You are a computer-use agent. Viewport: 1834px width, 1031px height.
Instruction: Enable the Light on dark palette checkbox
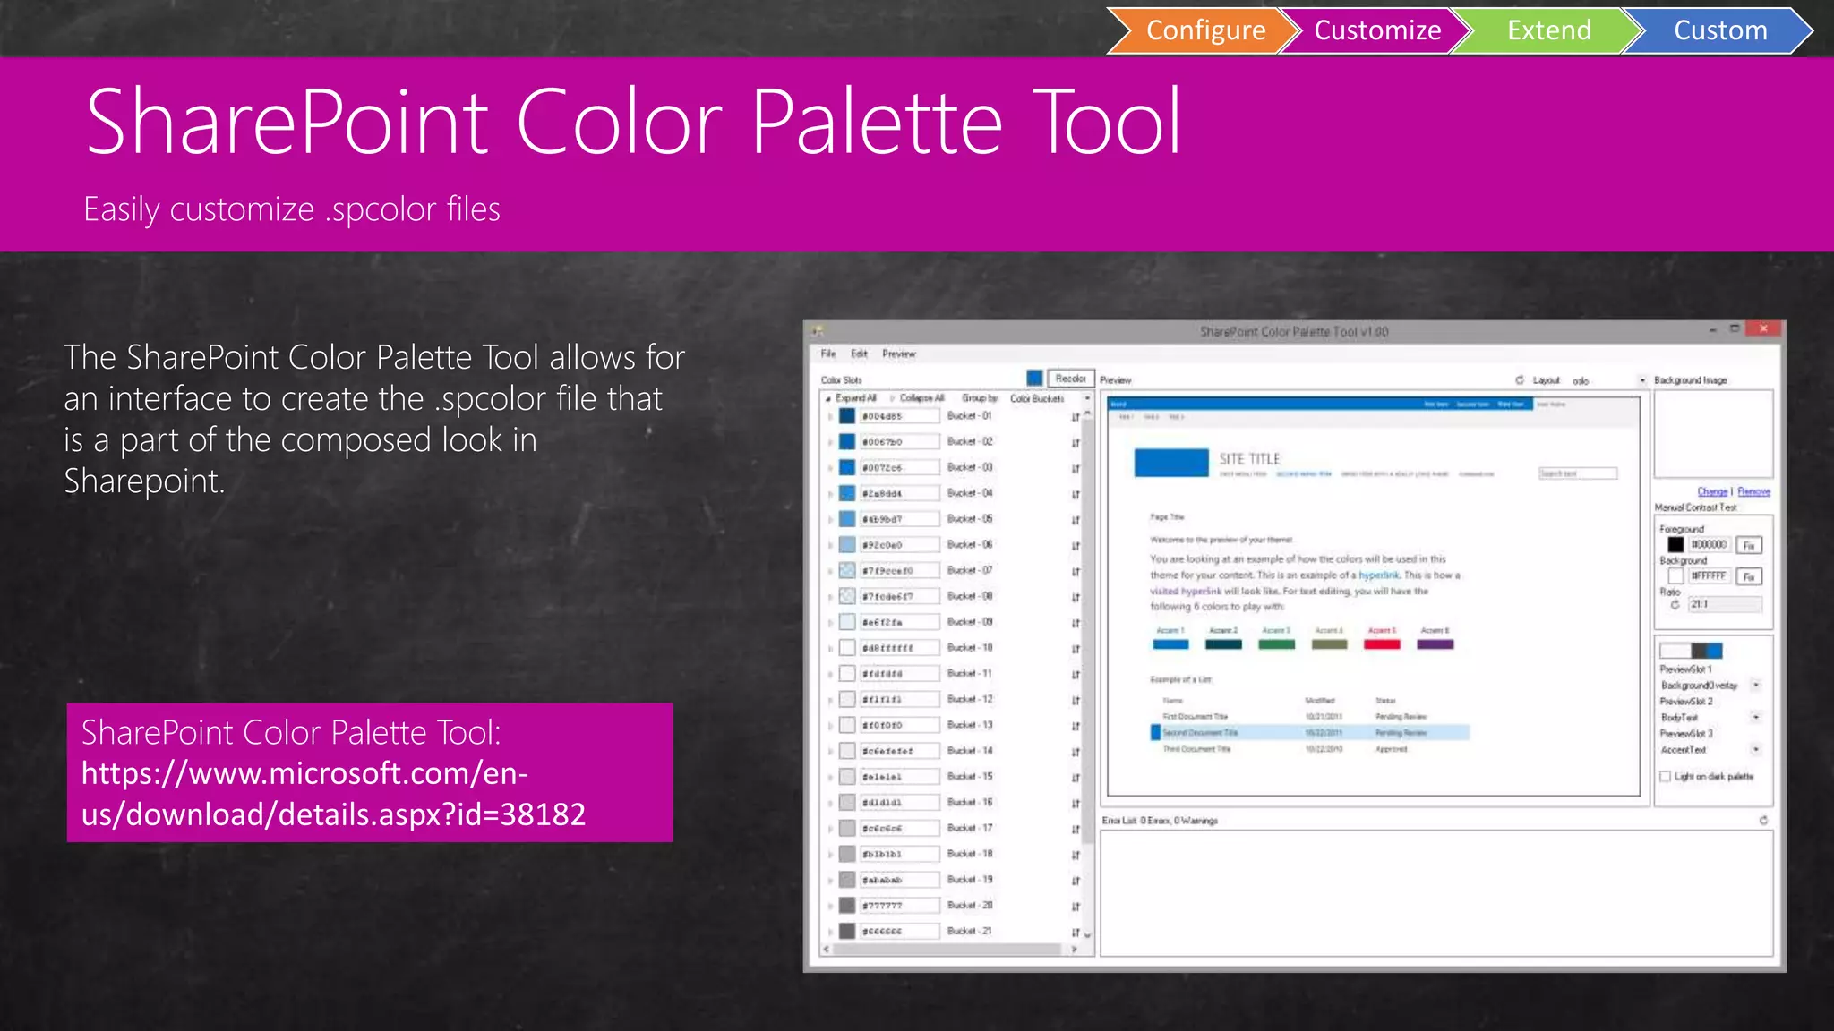click(x=1666, y=777)
